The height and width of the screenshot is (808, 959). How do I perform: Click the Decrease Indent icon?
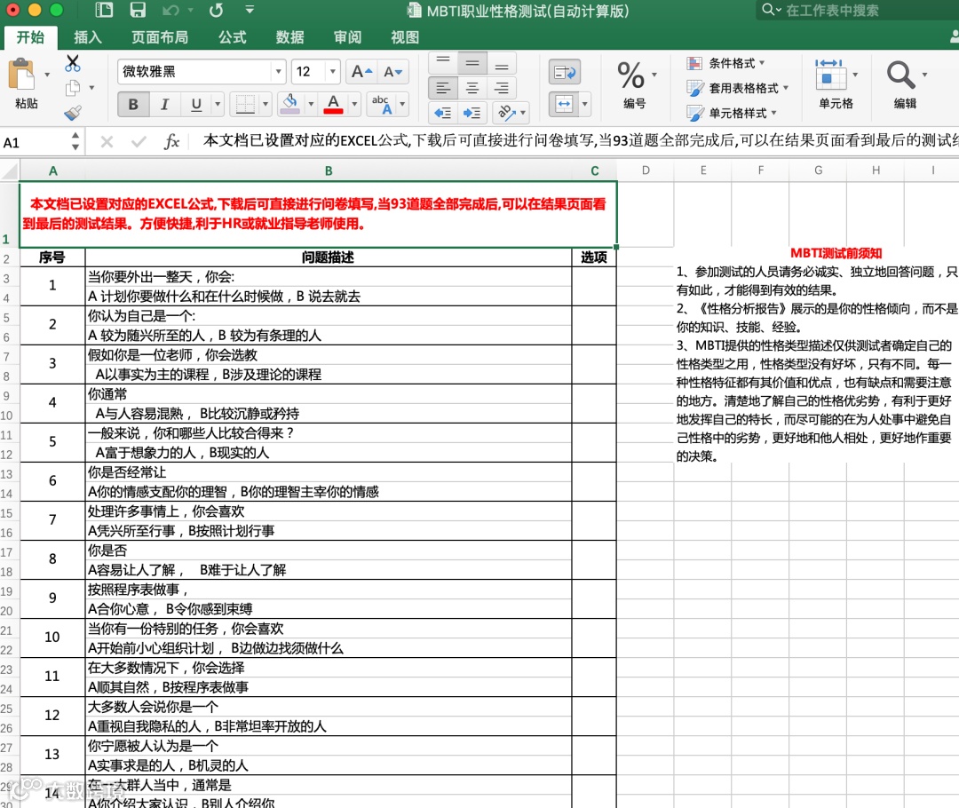[x=443, y=113]
